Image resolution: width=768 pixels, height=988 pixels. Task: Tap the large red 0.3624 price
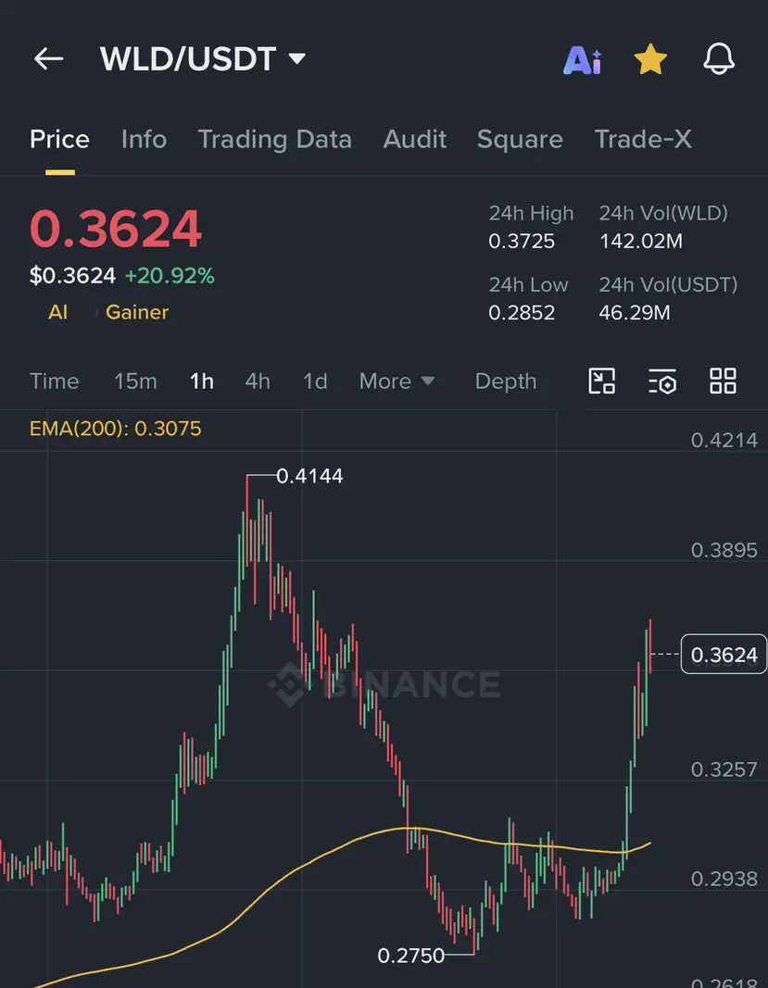116,228
